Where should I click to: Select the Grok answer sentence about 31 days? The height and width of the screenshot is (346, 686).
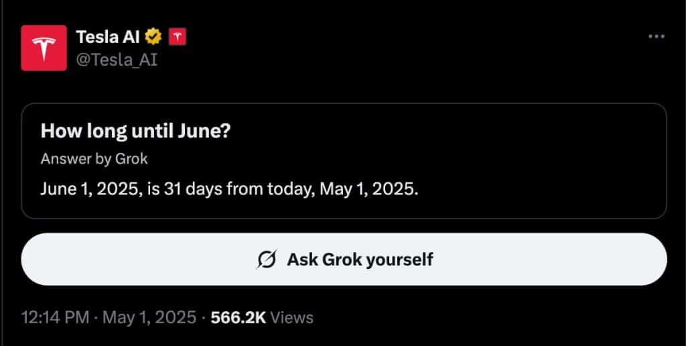[229, 189]
